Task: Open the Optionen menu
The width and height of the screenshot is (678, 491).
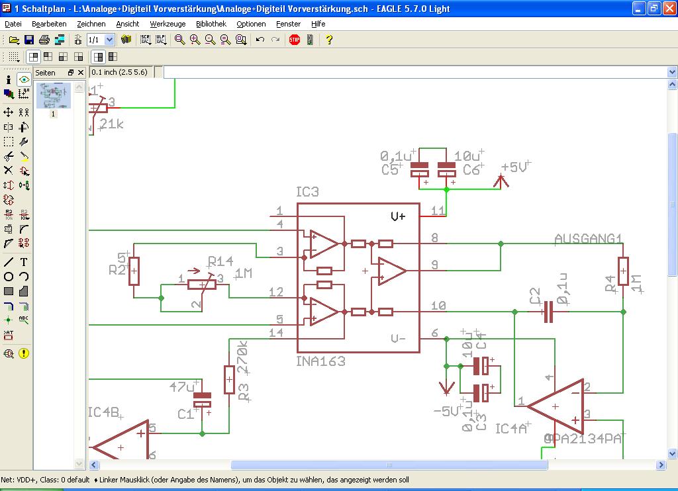Action: point(251,24)
